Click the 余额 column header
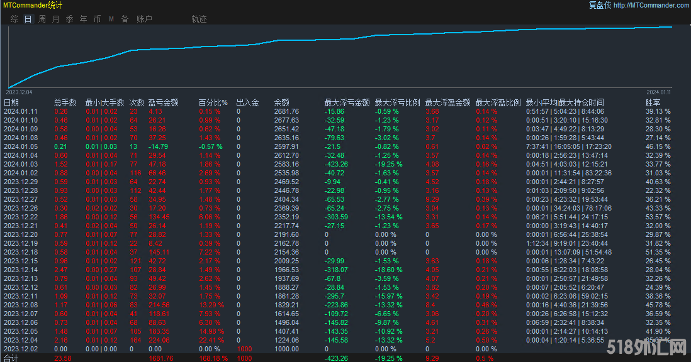The image size is (691, 362). pyautogui.click(x=281, y=102)
